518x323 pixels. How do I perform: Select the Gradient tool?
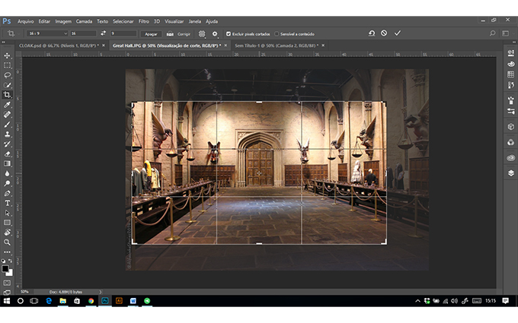7,163
